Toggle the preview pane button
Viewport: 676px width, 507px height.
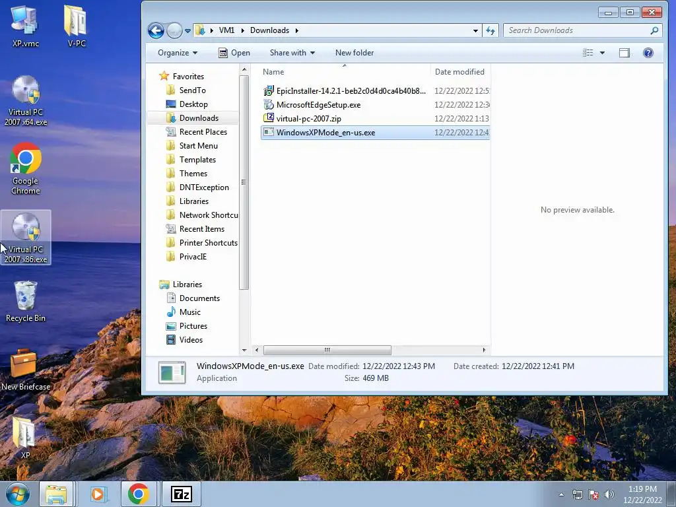(x=625, y=53)
